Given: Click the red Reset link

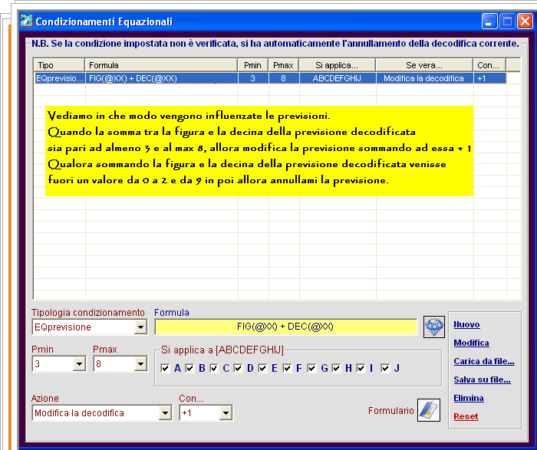Looking at the screenshot, I should tap(466, 416).
